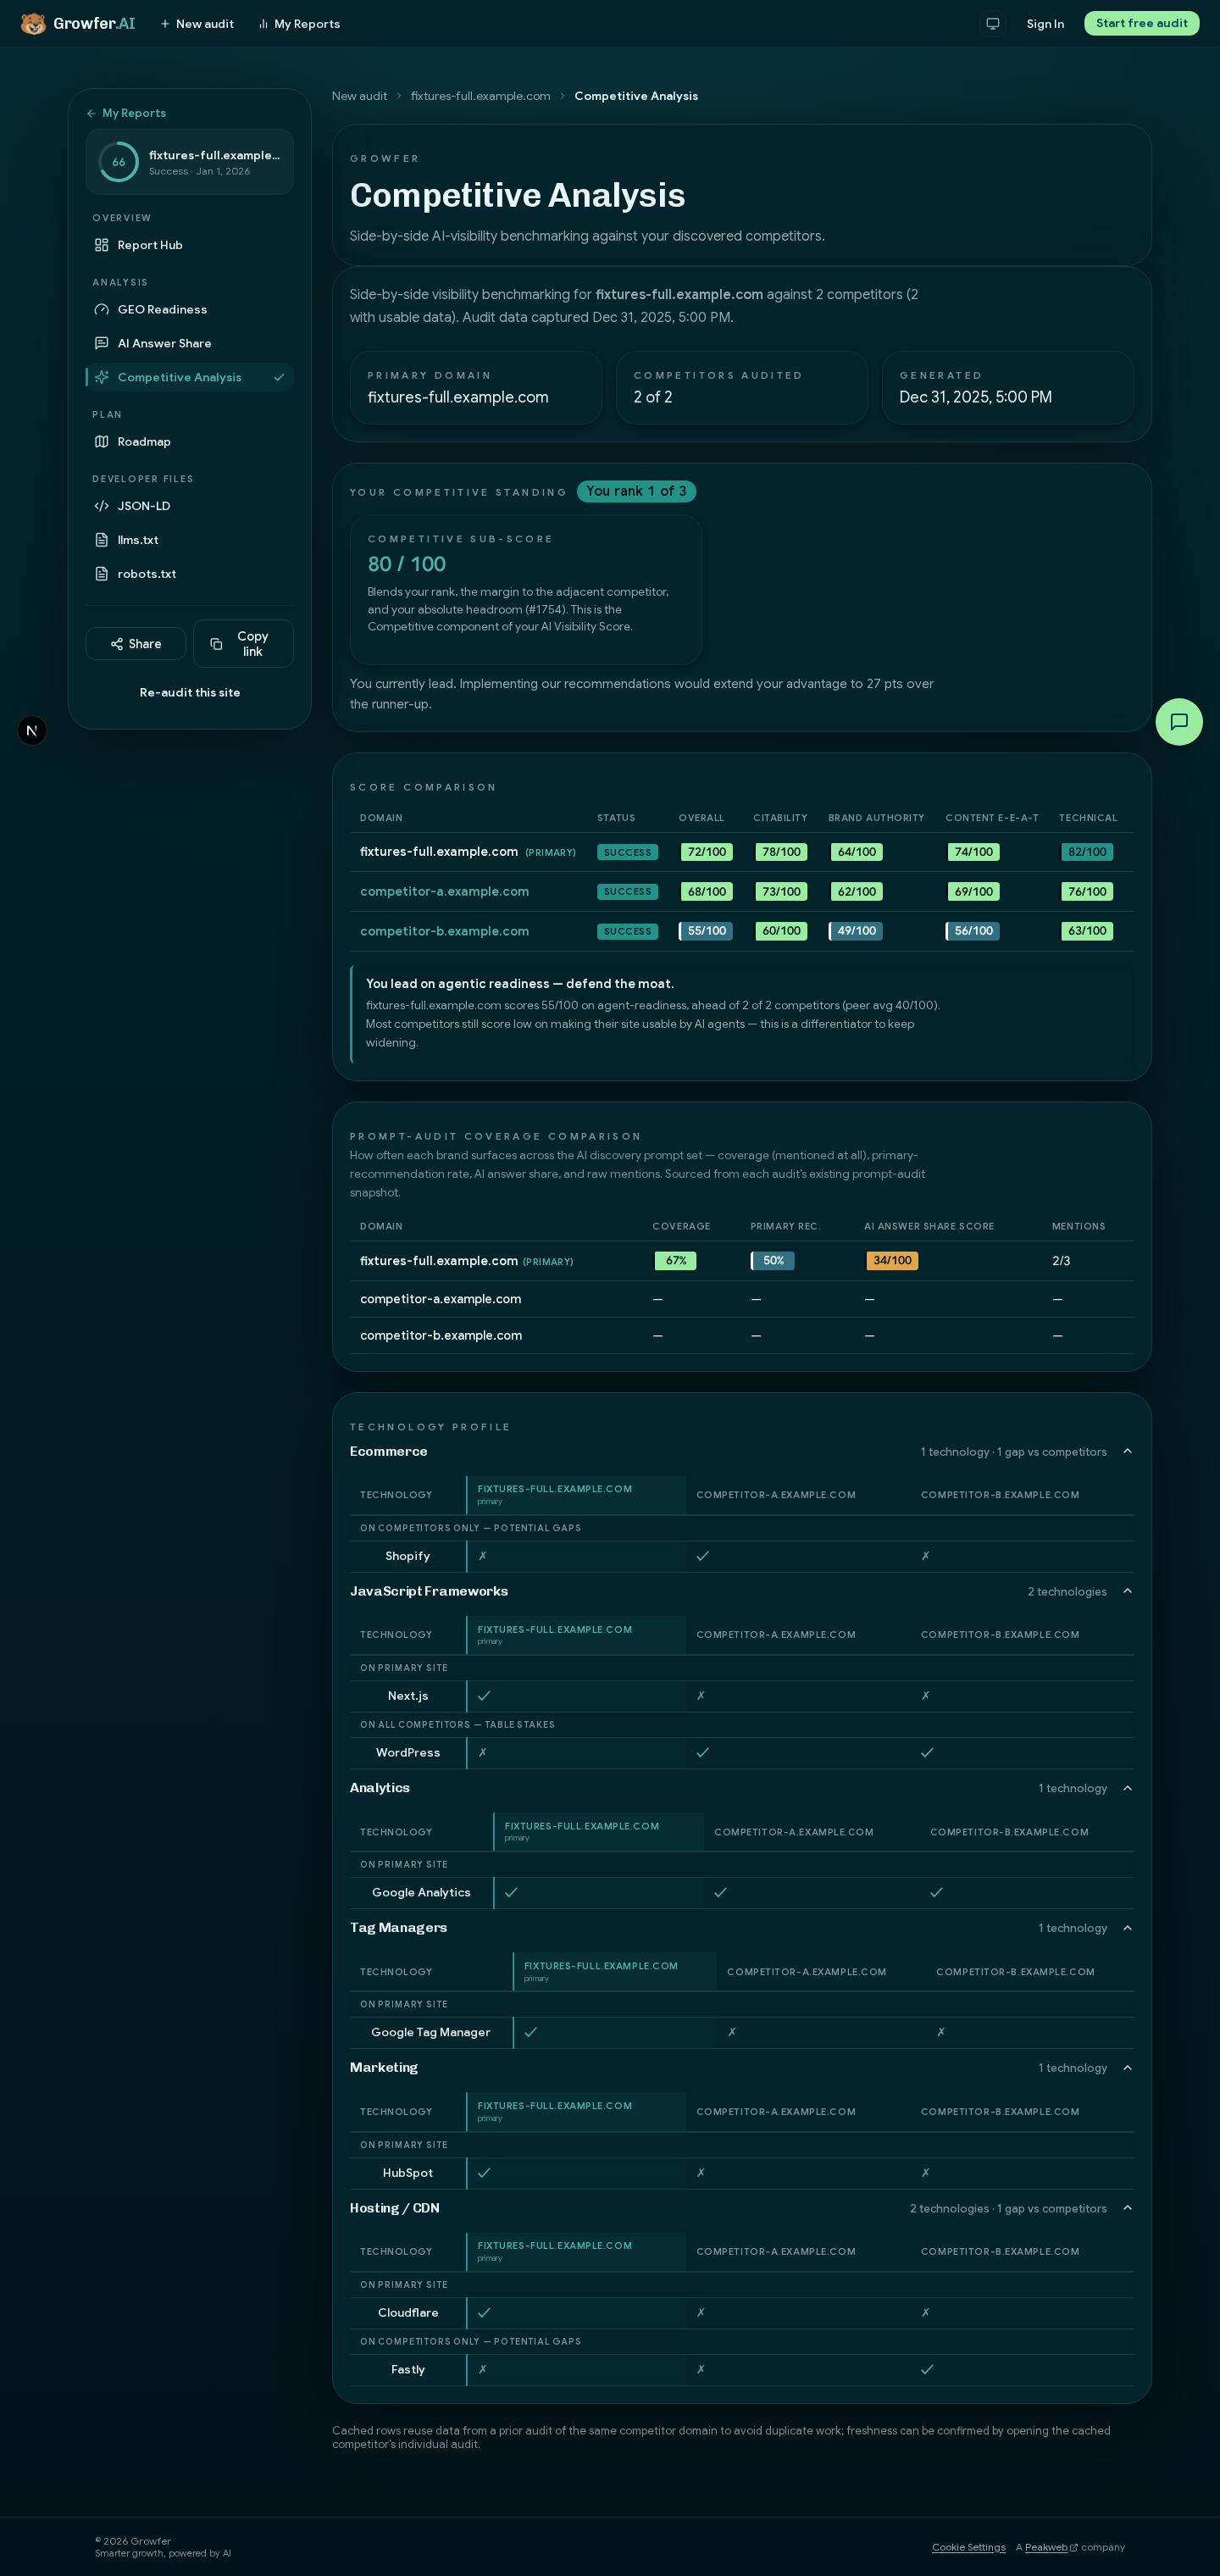Click the AI Answer Share chat icon
This screenshot has height=2576, width=1220.
(x=101, y=343)
